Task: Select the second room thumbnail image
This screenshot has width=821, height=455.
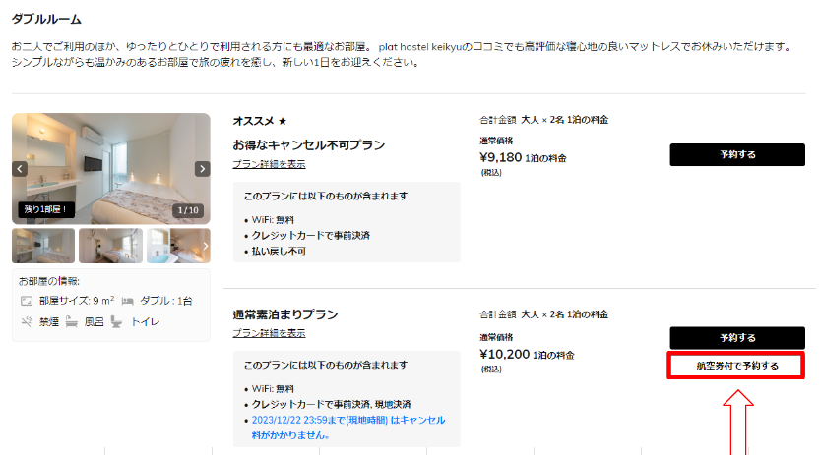Action: [110, 246]
